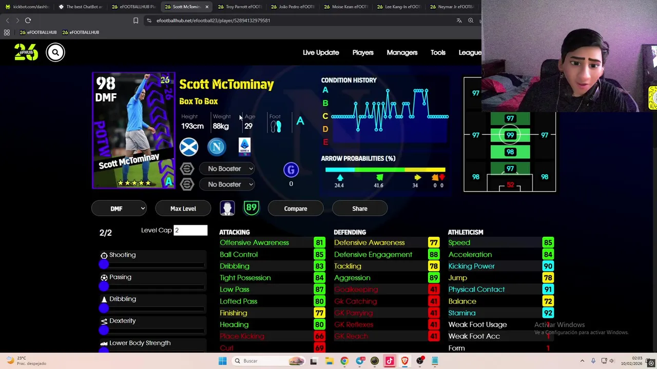Viewport: 657px width, 369px height.
Task: Switch to the kickbot.com tab
Action: [x=27, y=7]
